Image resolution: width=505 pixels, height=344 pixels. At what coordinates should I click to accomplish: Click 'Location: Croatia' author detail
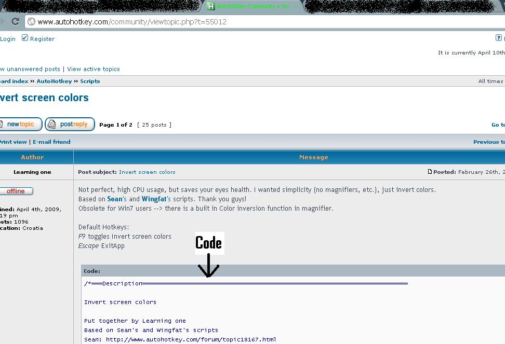(21, 228)
